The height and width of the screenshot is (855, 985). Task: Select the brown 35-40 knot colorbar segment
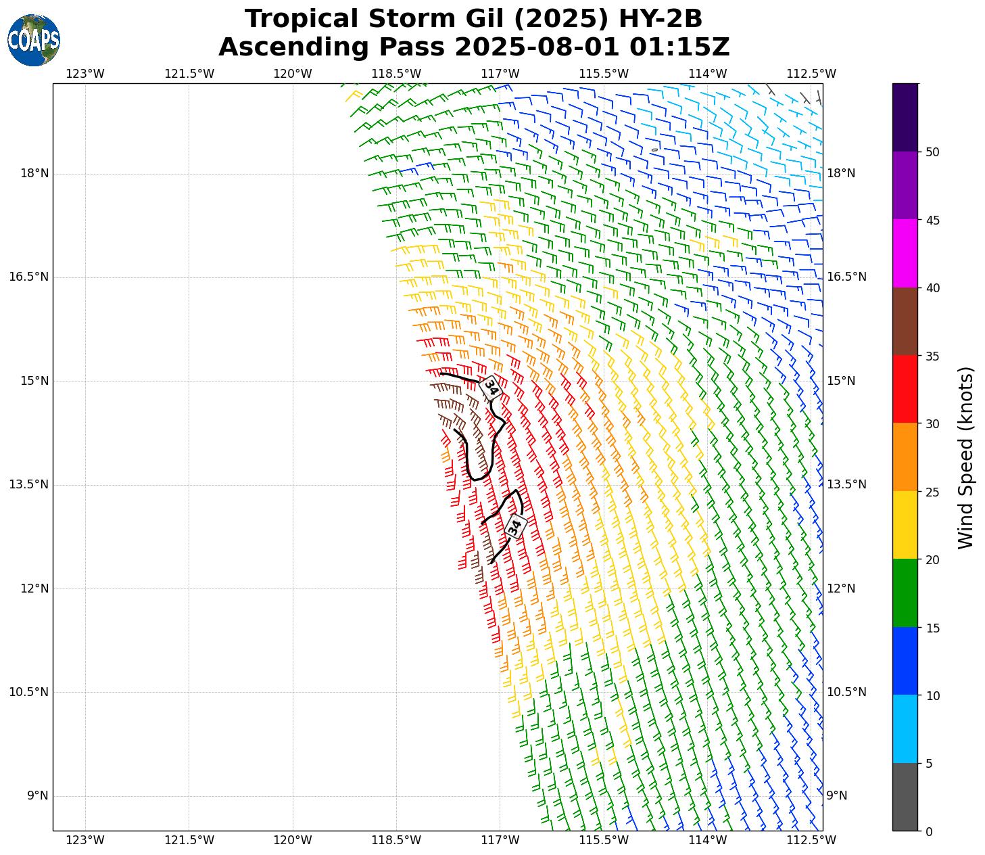(x=905, y=321)
